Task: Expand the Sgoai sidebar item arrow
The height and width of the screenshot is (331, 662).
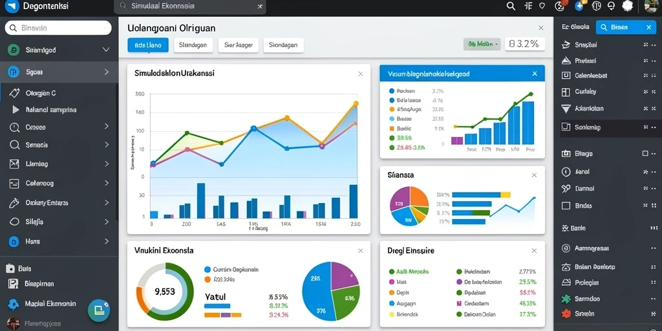Action: coord(107,72)
